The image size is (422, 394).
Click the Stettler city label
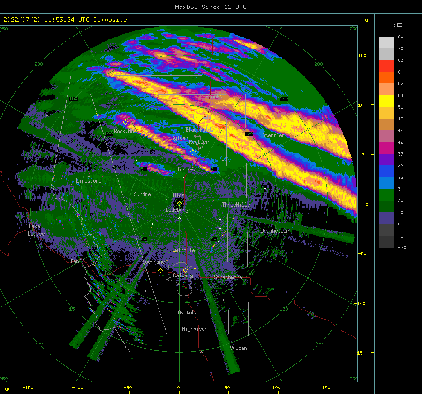tap(273, 135)
